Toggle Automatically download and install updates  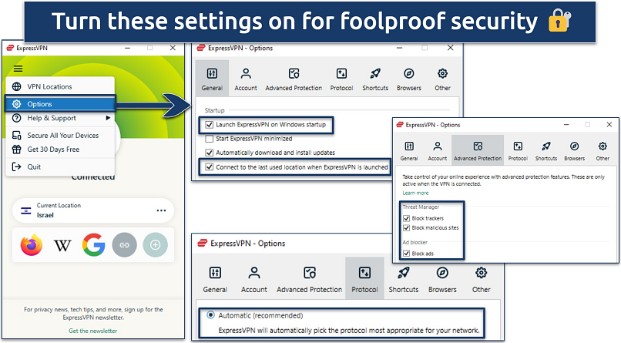[209, 153]
